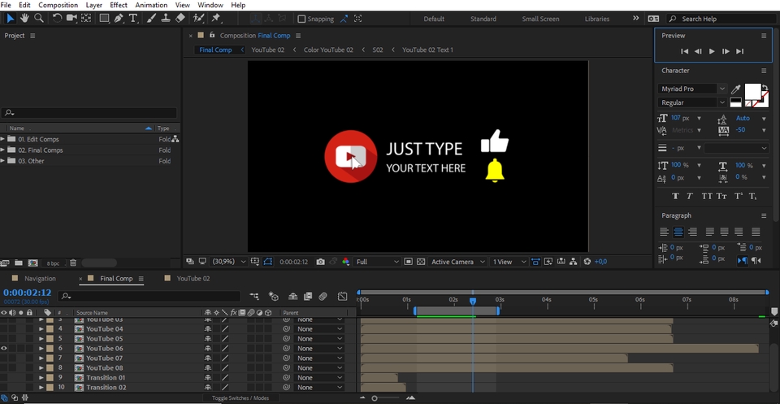Viewport: 780px width, 404px height.
Task: Apply All Caps text style
Action: tap(707, 196)
